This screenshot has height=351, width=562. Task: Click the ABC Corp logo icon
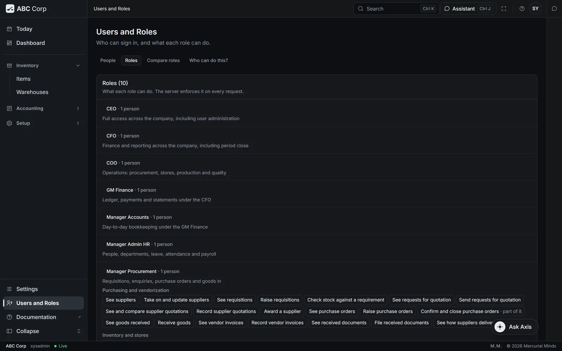pyautogui.click(x=10, y=9)
